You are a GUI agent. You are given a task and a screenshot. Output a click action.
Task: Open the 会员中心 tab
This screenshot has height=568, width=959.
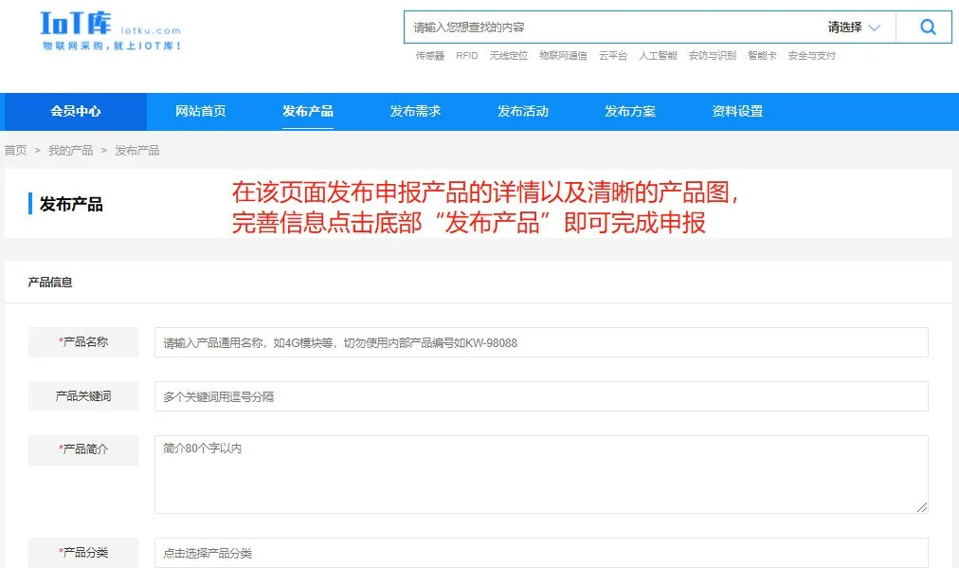point(75,111)
